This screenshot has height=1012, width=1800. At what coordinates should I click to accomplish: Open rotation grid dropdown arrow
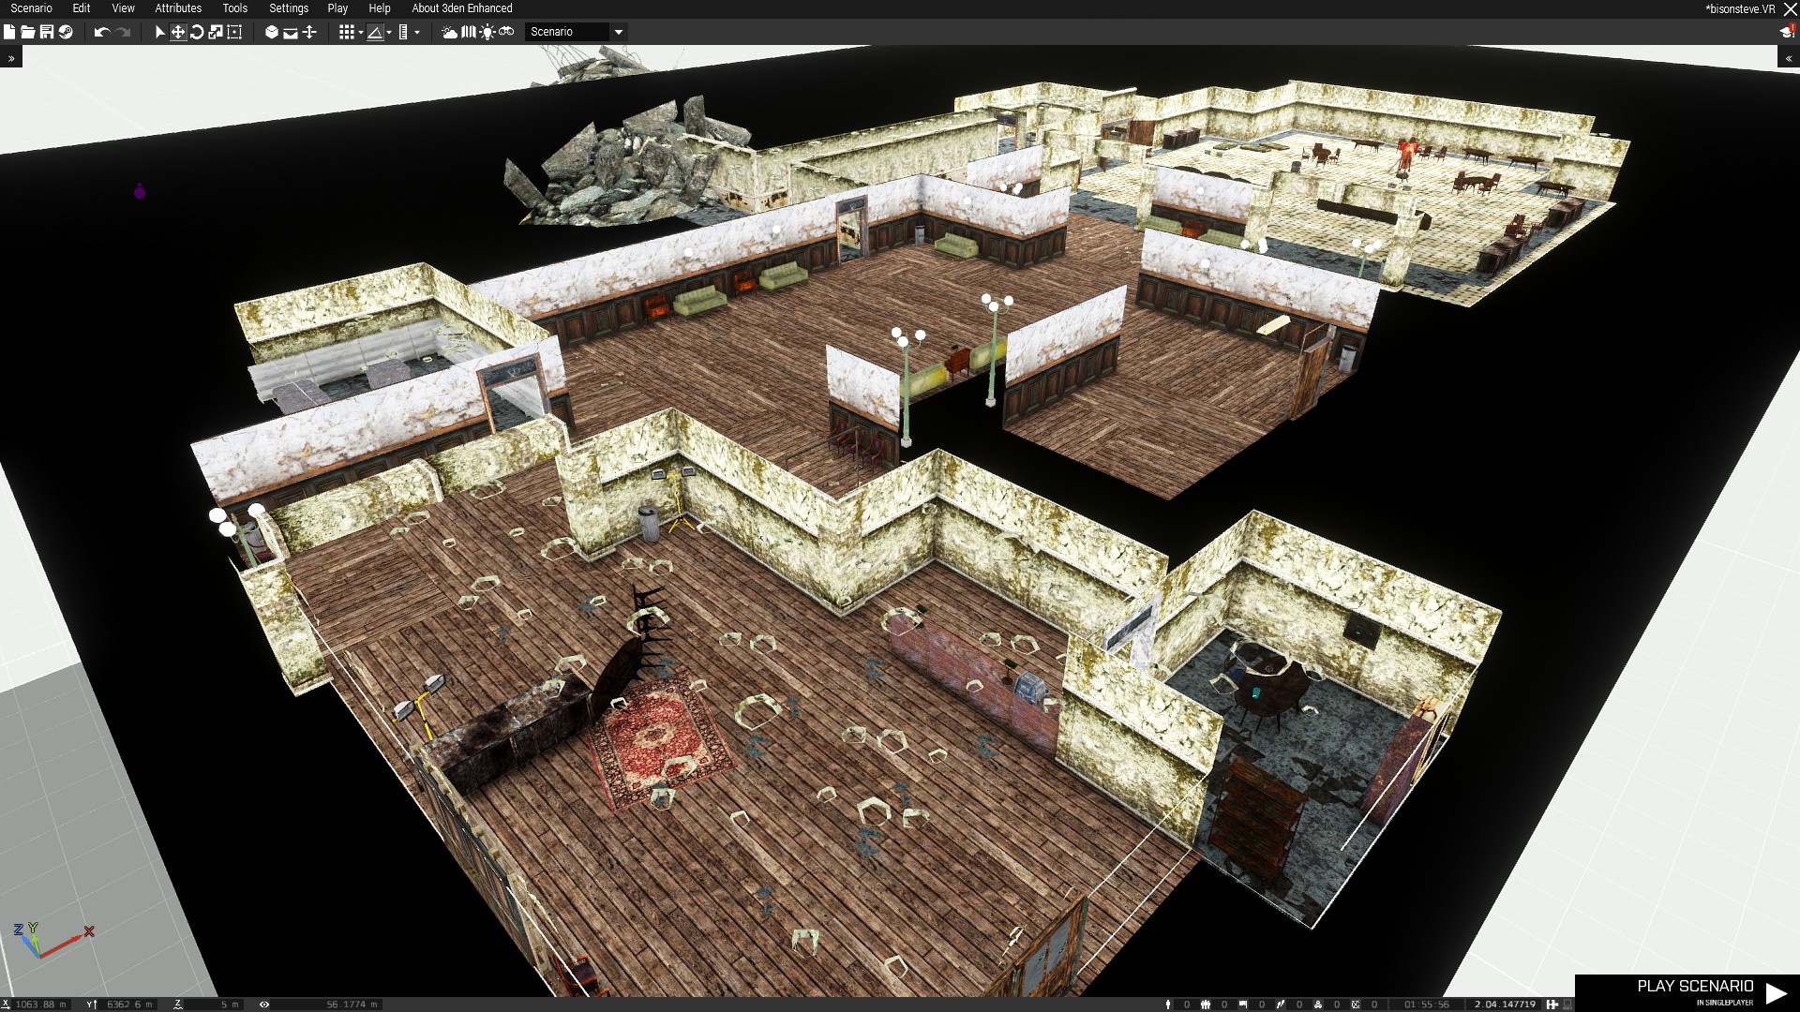click(389, 32)
